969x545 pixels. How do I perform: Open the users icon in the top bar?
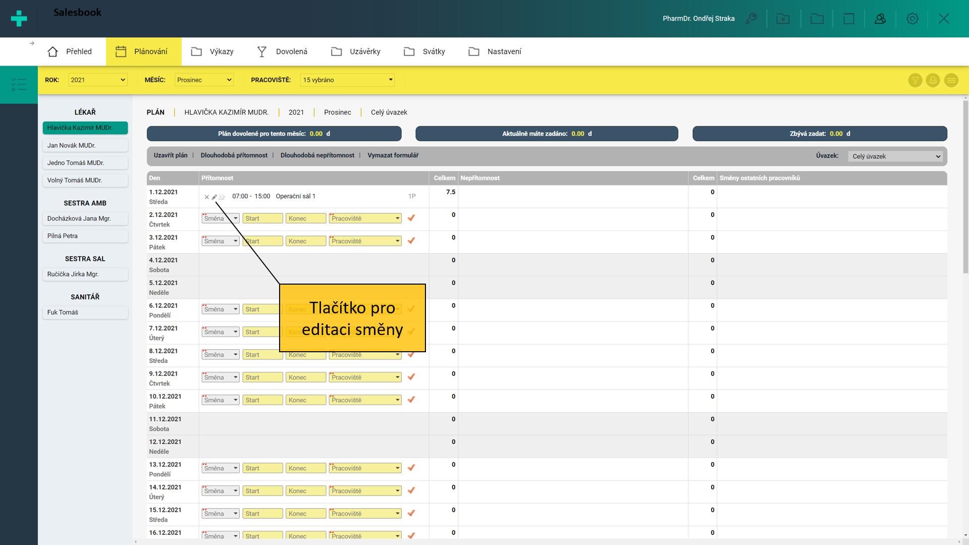[x=880, y=19]
